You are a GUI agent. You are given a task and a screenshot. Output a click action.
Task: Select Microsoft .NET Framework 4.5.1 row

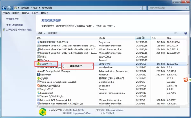click(111, 103)
